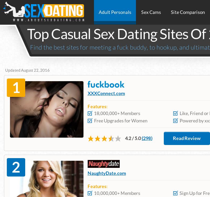Click the Sex Dating site logo
210x197 pixels.
coord(44,12)
